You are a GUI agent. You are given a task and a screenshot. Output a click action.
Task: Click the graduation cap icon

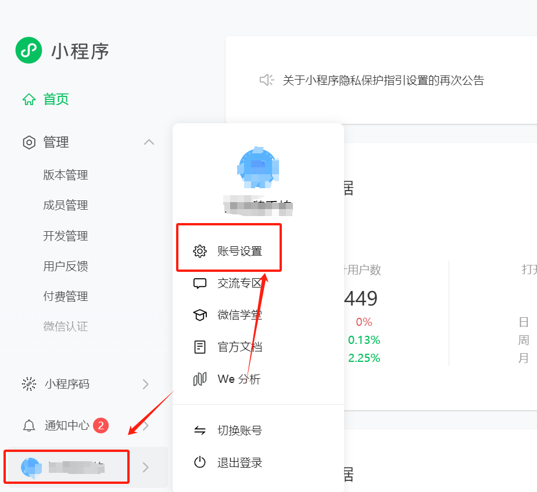pyautogui.click(x=200, y=315)
